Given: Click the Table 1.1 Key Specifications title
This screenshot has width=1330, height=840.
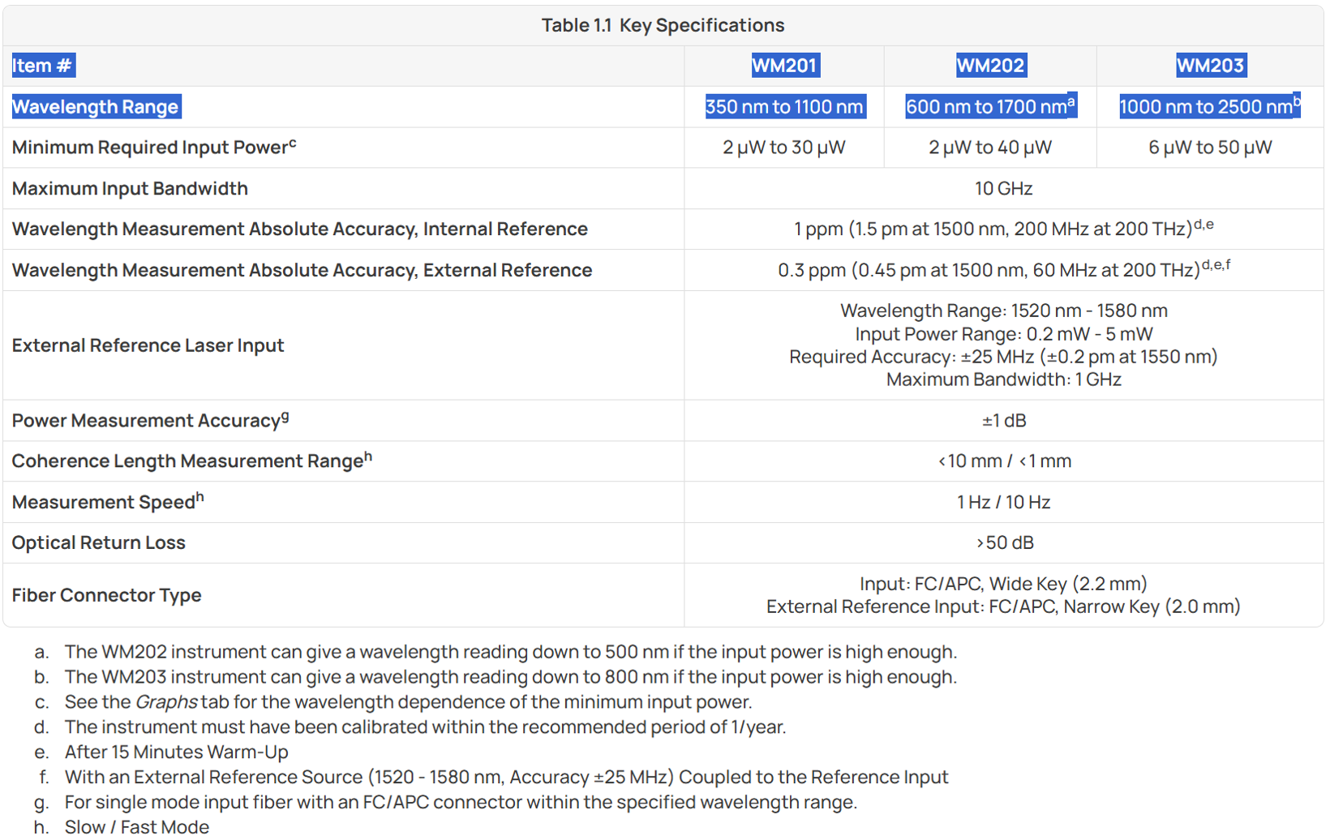Looking at the screenshot, I should click(663, 25).
